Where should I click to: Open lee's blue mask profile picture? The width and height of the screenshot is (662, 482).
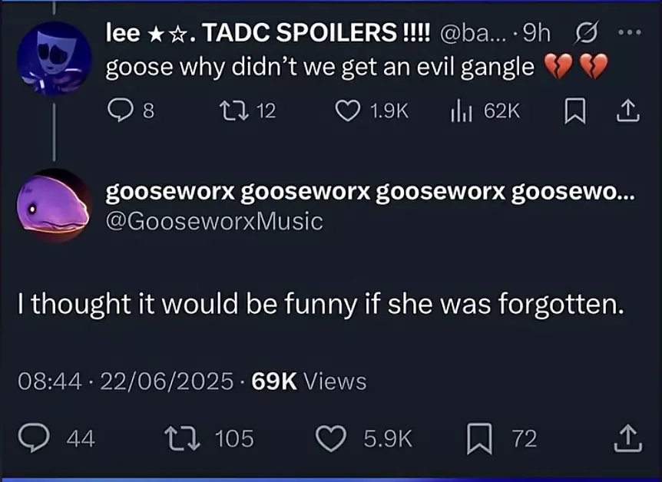pyautogui.click(x=54, y=58)
